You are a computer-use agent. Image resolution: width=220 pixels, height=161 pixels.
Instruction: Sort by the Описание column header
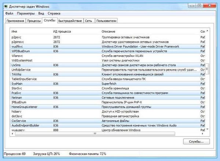tap(109, 31)
